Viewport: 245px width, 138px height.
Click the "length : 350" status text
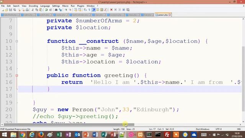tap(119, 129)
